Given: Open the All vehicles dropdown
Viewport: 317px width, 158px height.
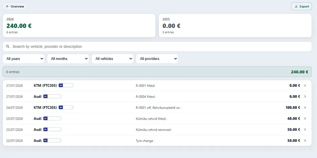Looking at the screenshot, I should [x=113, y=59].
